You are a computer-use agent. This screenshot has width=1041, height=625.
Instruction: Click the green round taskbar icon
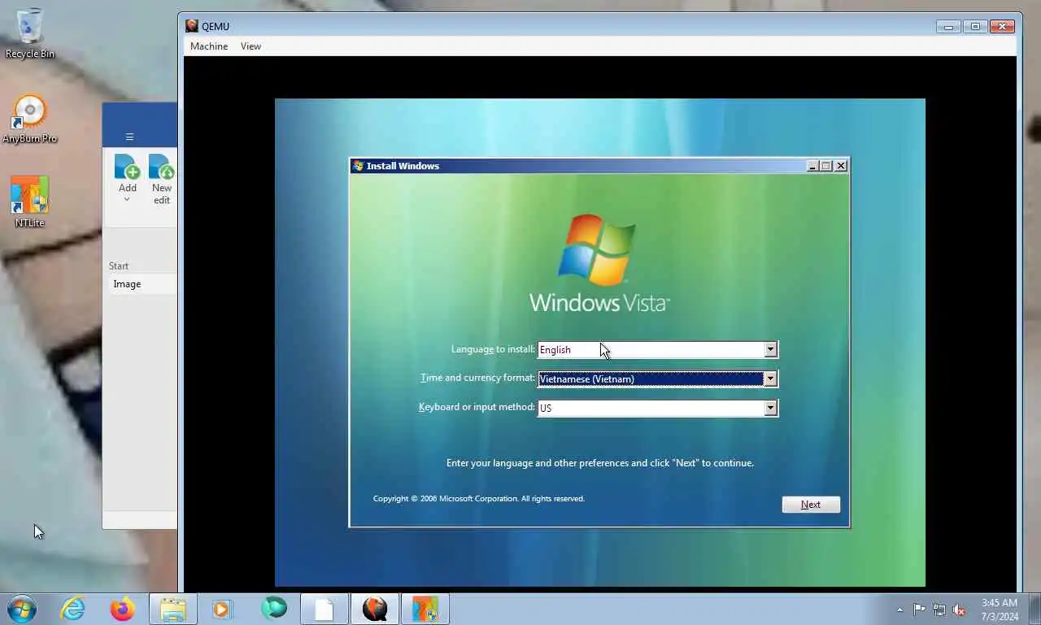tap(274, 609)
